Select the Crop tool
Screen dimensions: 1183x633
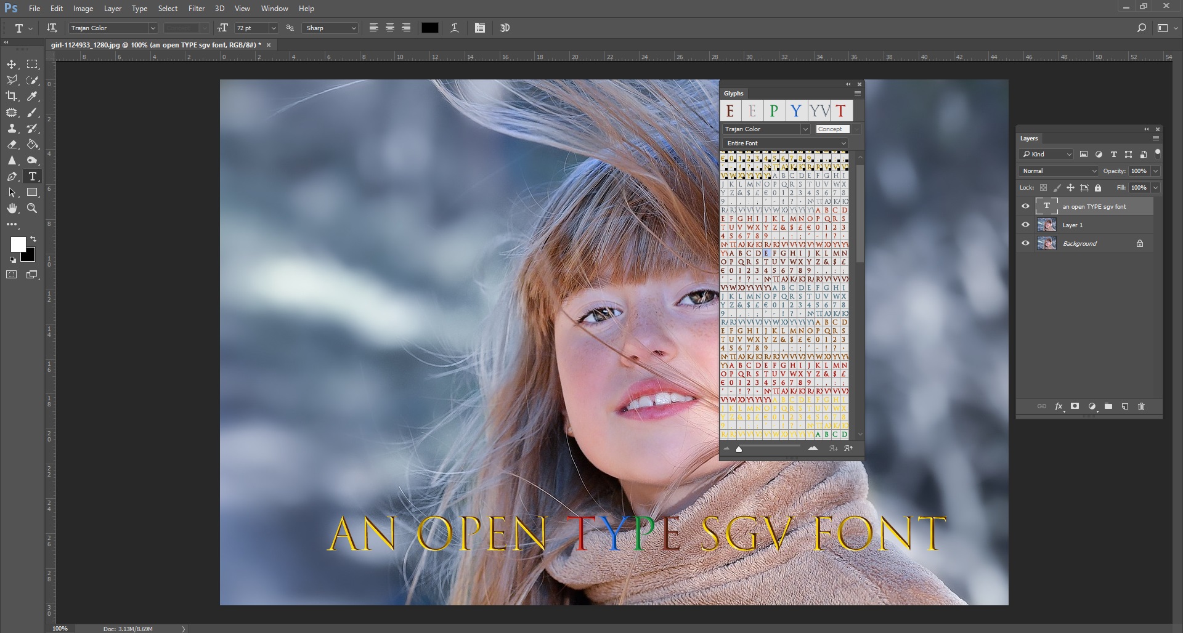pos(11,96)
